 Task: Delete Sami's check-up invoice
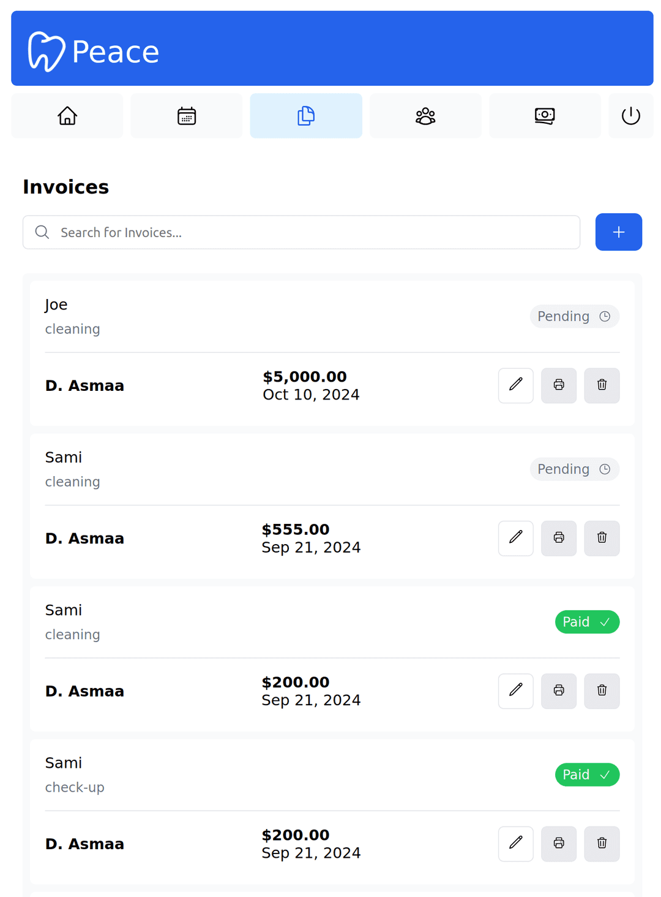(x=602, y=844)
